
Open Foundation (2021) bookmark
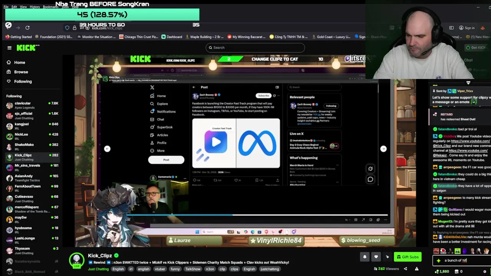53,37
